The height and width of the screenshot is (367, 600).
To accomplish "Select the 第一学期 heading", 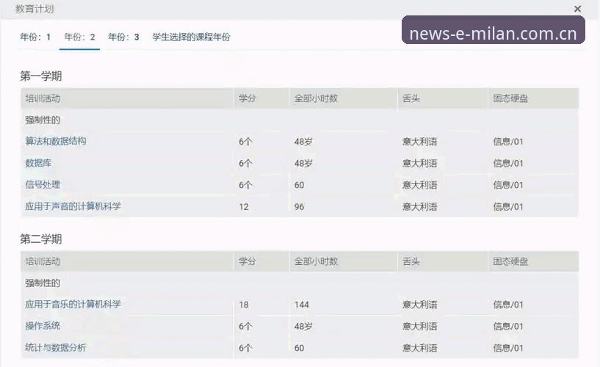I will pyautogui.click(x=41, y=76).
